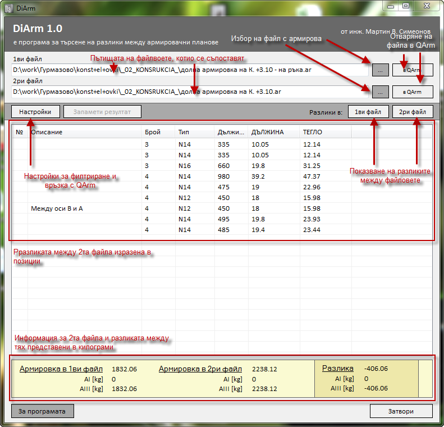444x427 pixels.
Task: Browse for the 1ви файл using the ellipsis button
Action: pos(379,70)
